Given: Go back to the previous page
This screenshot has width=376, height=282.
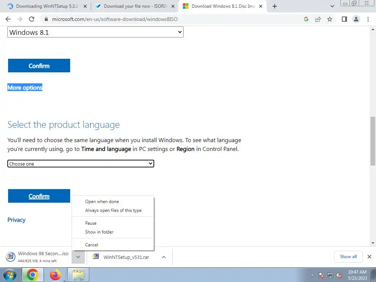Looking at the screenshot, I should click(x=8, y=19).
